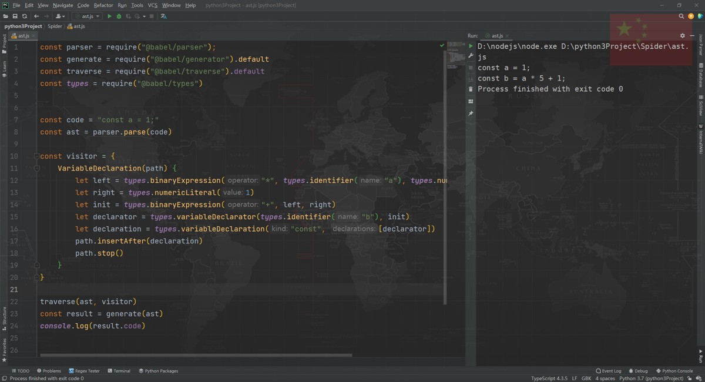Screen dimensions: 705x382
Task: Click the translate icon in the toolbar
Action: (163, 16)
